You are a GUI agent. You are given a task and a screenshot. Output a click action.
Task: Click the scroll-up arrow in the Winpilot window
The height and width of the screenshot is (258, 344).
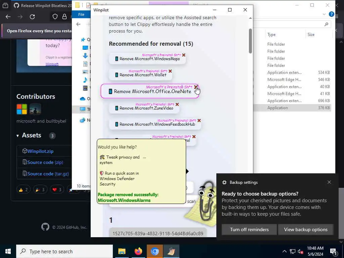pos(250,18)
